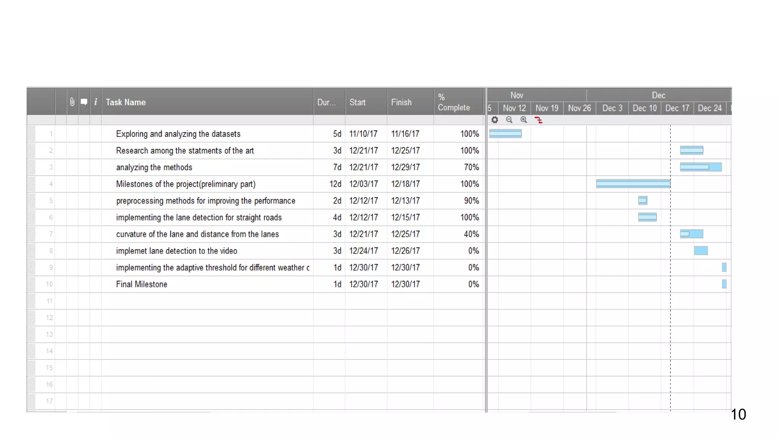Image resolution: width=779 pixels, height=438 pixels.
Task: Click the 70% complete cell for analyzing methods
Action: [x=471, y=167]
